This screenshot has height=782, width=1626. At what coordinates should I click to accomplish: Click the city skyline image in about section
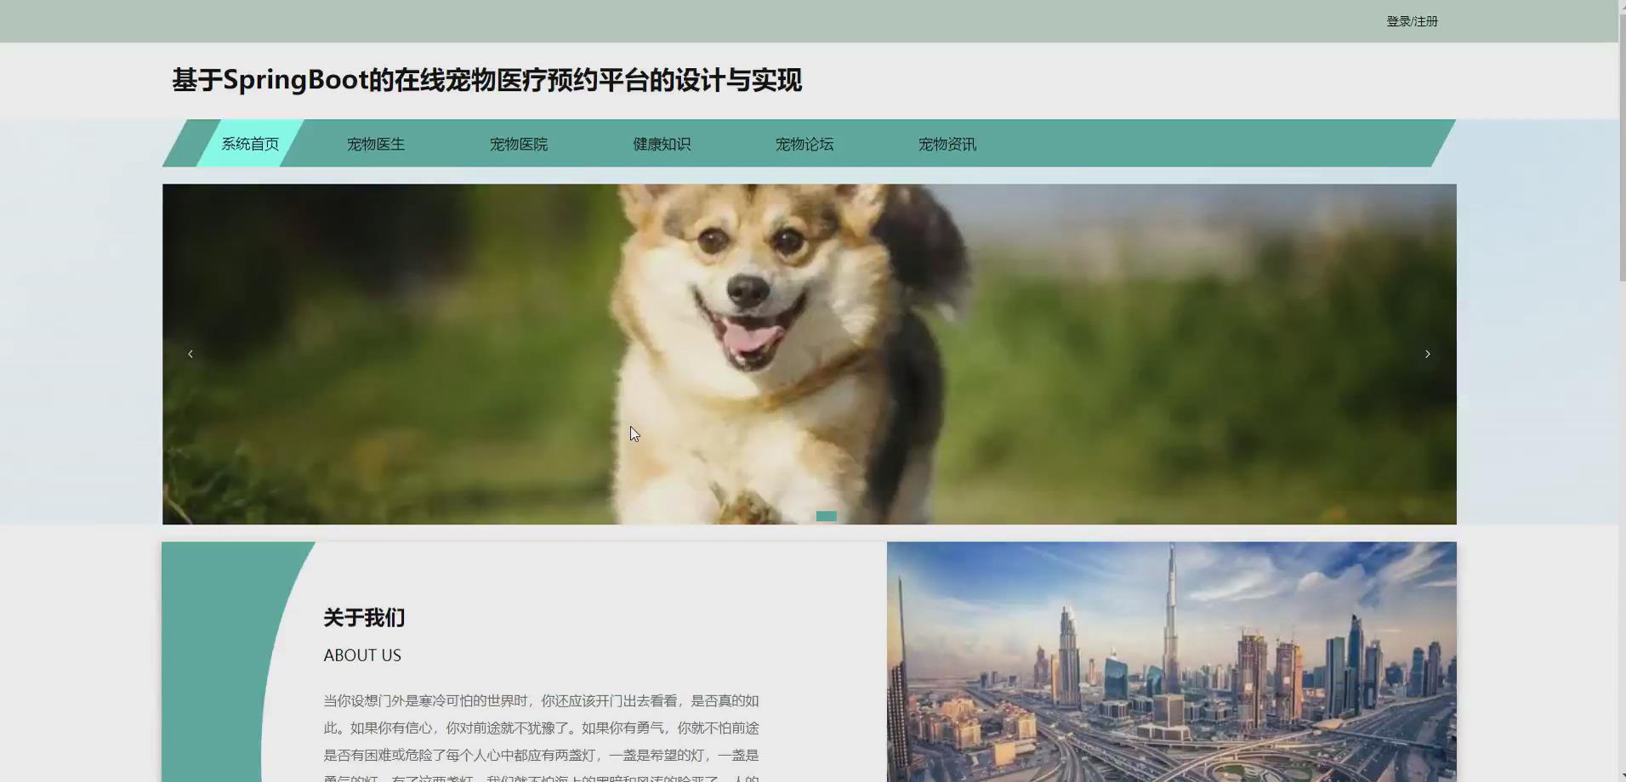tap(1170, 663)
